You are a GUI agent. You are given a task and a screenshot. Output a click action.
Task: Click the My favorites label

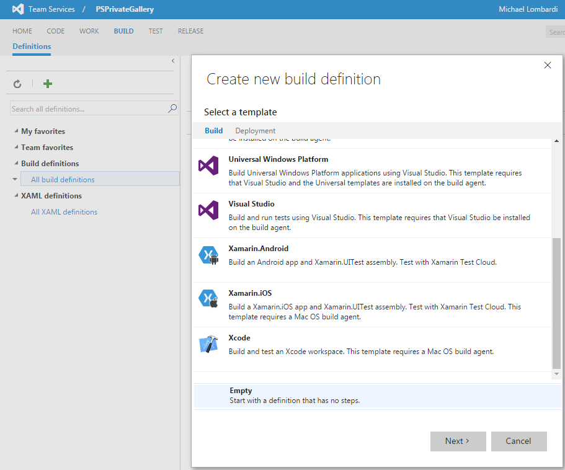pyautogui.click(x=43, y=131)
